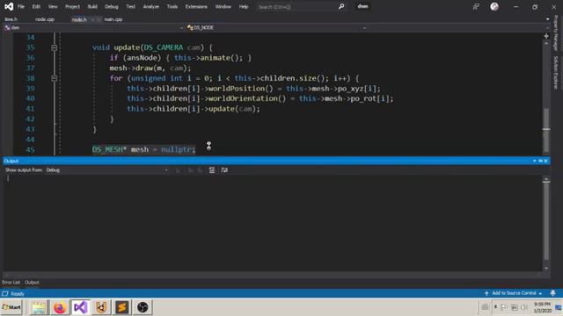Click the mesh->draw call on line 37
This screenshot has width=563, height=316.
click(x=150, y=68)
